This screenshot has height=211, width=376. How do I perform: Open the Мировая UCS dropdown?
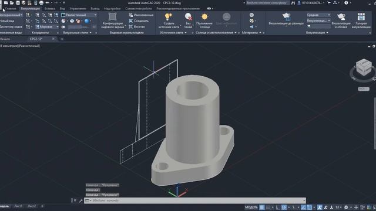click(47, 27)
